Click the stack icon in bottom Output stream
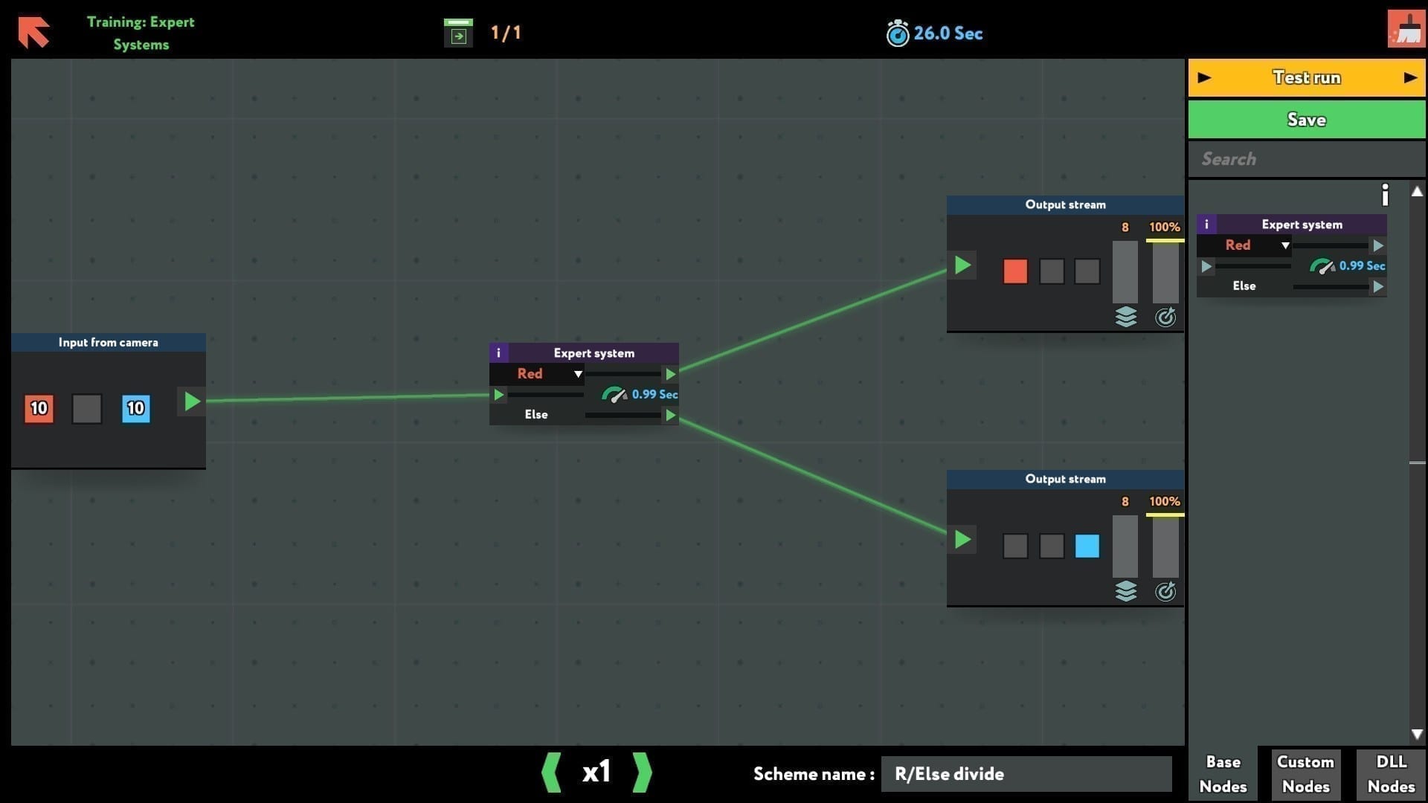This screenshot has height=803, width=1428. 1125,591
